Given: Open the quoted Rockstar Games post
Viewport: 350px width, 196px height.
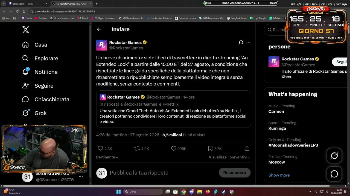Looking at the screenshot, I should (174, 109).
